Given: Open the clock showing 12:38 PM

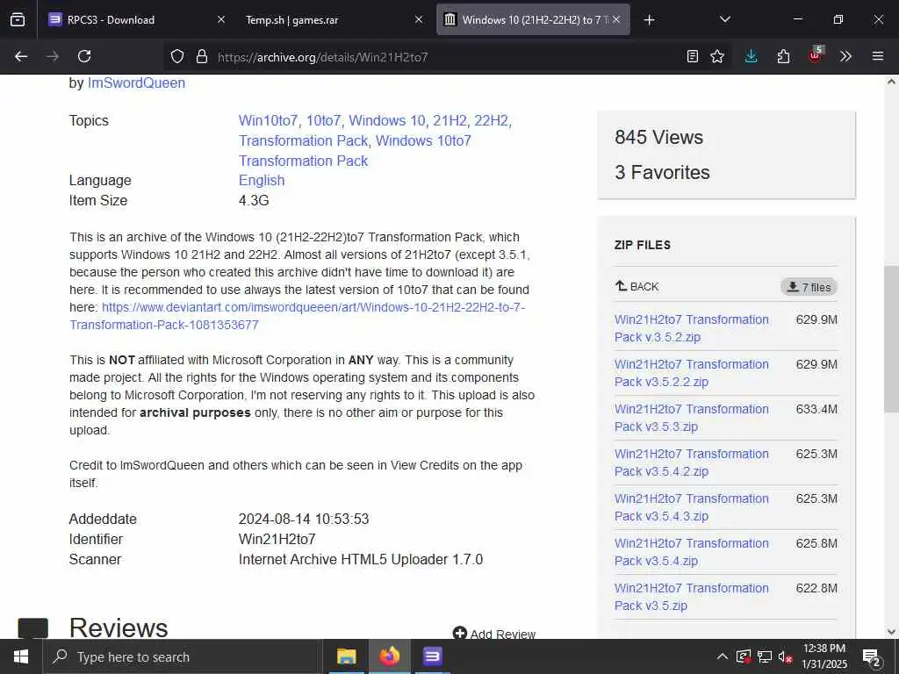Looking at the screenshot, I should pyautogui.click(x=824, y=656).
